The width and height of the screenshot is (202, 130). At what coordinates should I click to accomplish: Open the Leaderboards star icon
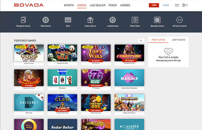112,20
